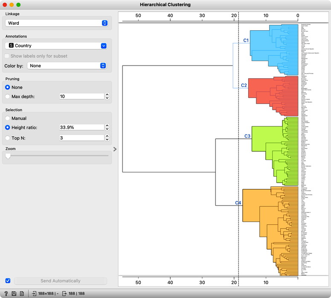The height and width of the screenshot is (298, 331).
Task: Click the Send Automatically button
Action: [x=61, y=281]
